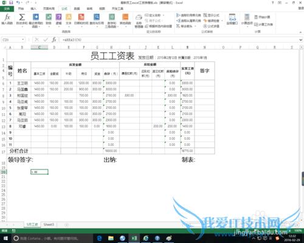The height and width of the screenshot is (243, 304).
Task: Switch to the Review (审阅) tab
Action: (89, 9)
